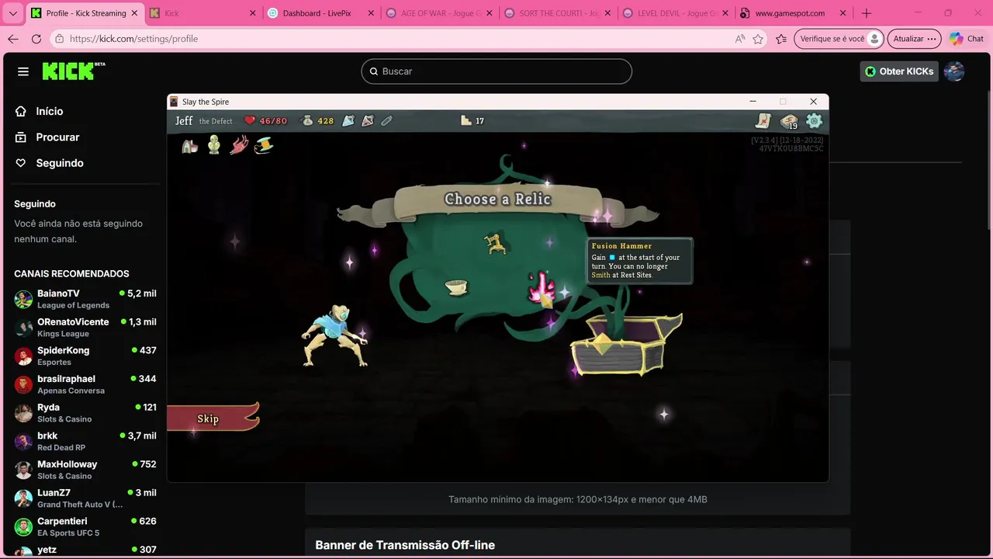Open yetz recommended channel
The height and width of the screenshot is (559, 993).
(85, 550)
